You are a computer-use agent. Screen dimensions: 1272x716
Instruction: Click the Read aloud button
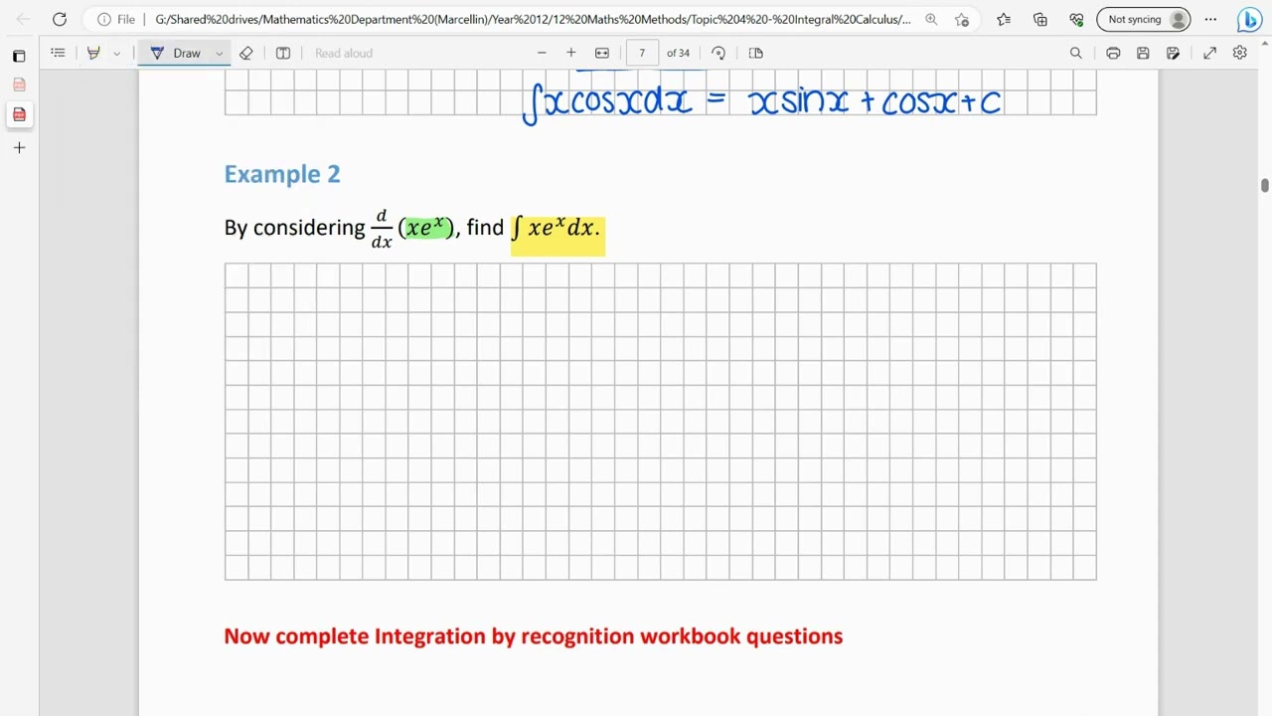[x=344, y=53]
